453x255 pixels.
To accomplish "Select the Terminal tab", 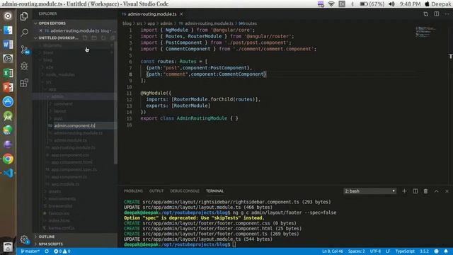I will [x=214, y=191].
